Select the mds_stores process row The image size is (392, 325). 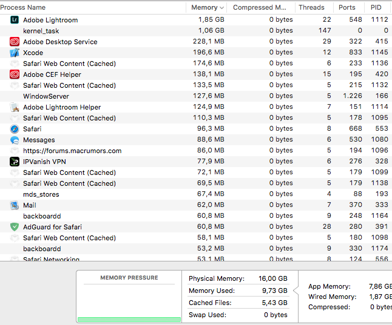tap(196, 194)
